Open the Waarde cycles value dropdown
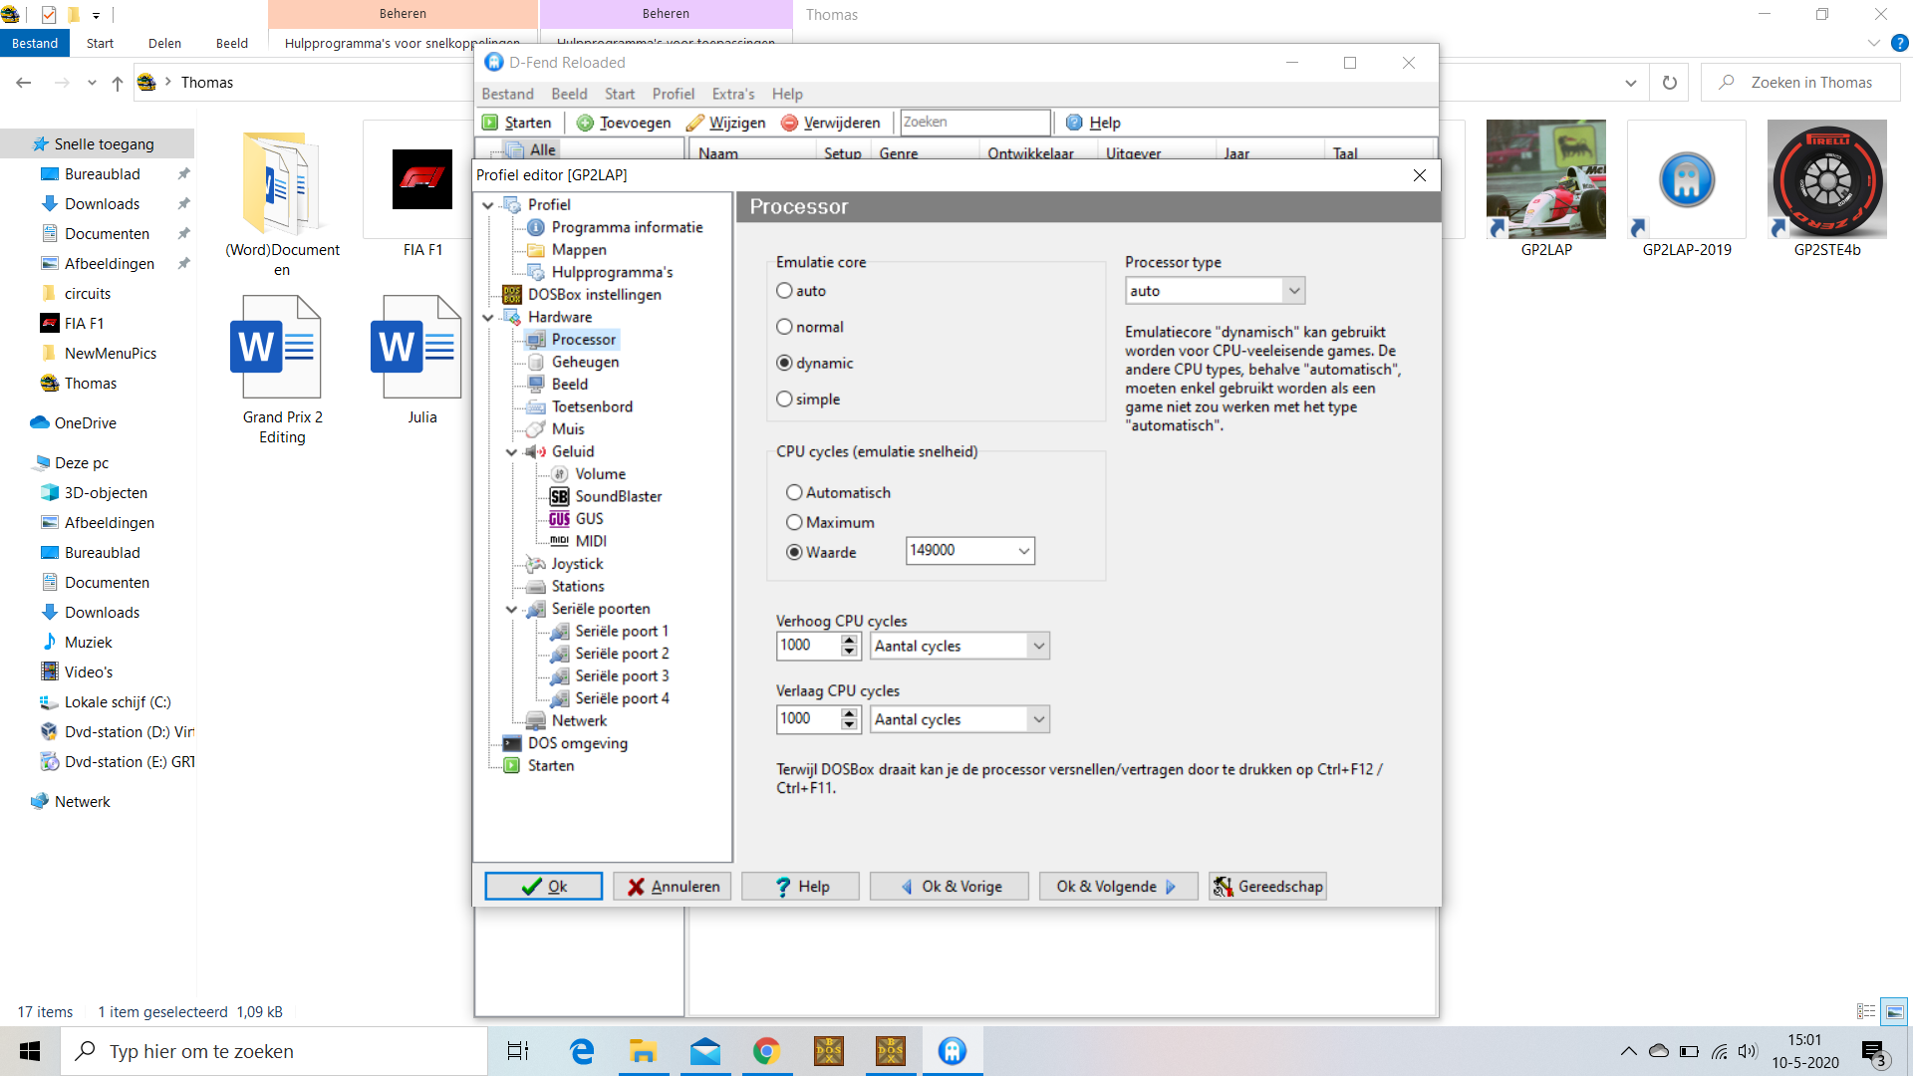Screen dimensions: 1913x1076 [x=1023, y=551]
